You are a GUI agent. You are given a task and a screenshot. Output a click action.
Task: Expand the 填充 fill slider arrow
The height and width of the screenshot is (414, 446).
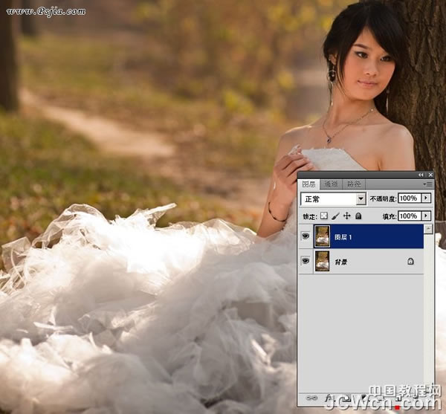point(426,216)
